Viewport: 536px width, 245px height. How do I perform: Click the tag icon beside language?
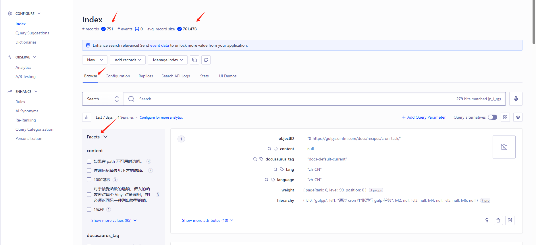coord(273,180)
